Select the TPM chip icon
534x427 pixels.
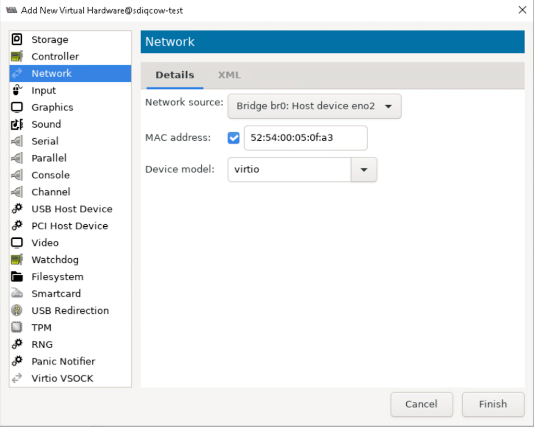[x=17, y=327]
